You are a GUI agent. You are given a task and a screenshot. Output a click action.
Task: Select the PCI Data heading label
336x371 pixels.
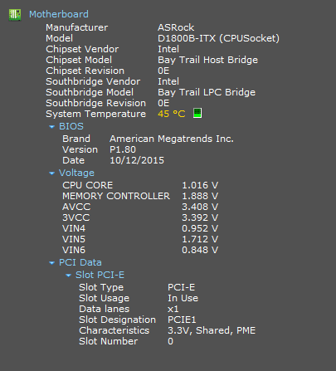[80, 262]
